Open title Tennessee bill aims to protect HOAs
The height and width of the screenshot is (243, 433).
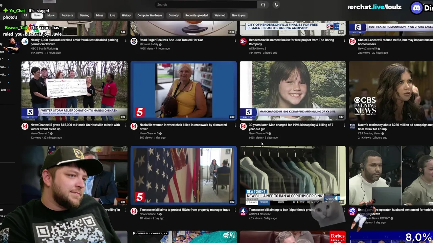pyautogui.click(x=185, y=210)
